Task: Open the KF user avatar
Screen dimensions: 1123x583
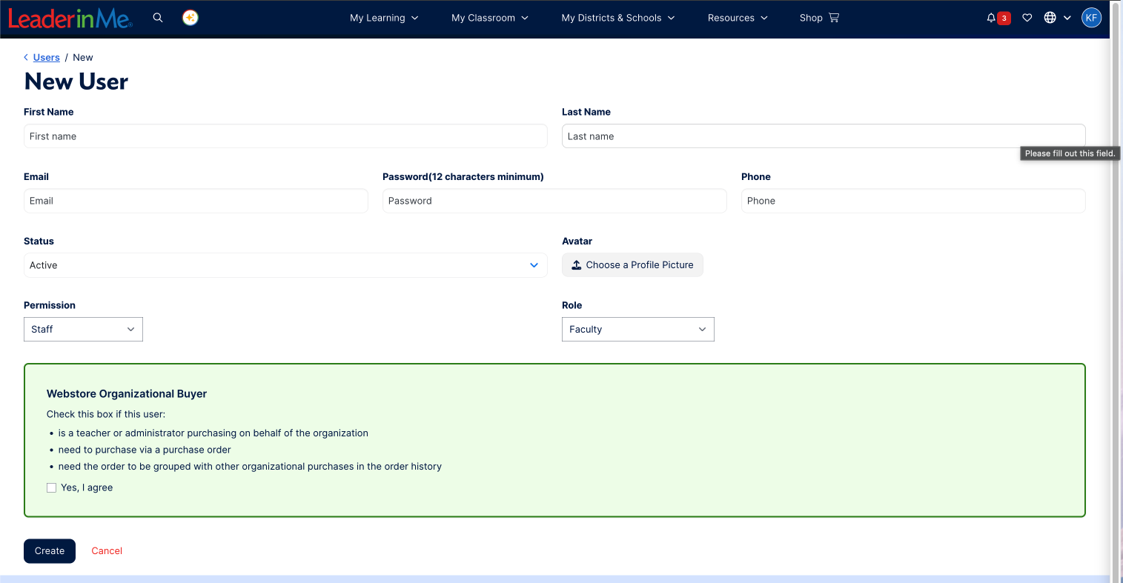Action: click(1091, 18)
